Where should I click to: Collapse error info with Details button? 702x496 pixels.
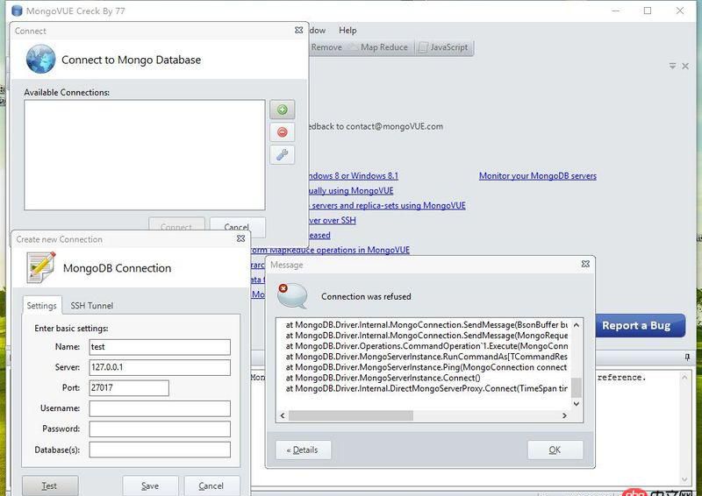303,450
